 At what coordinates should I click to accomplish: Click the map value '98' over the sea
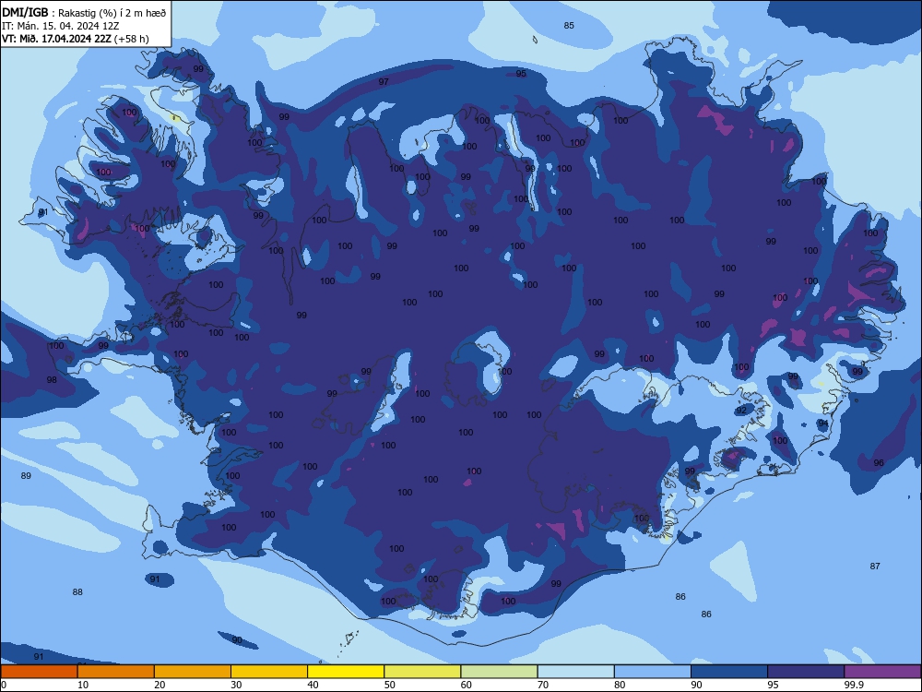(52, 380)
